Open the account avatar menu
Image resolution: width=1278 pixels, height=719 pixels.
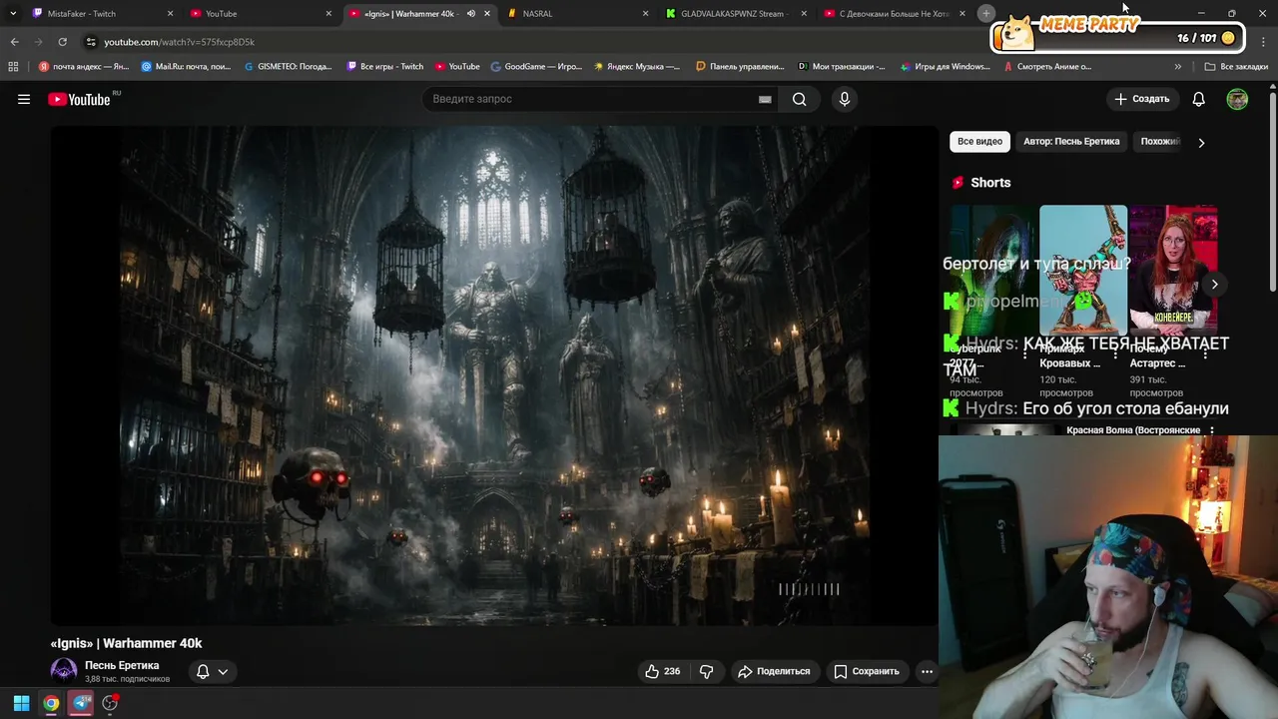click(1237, 99)
